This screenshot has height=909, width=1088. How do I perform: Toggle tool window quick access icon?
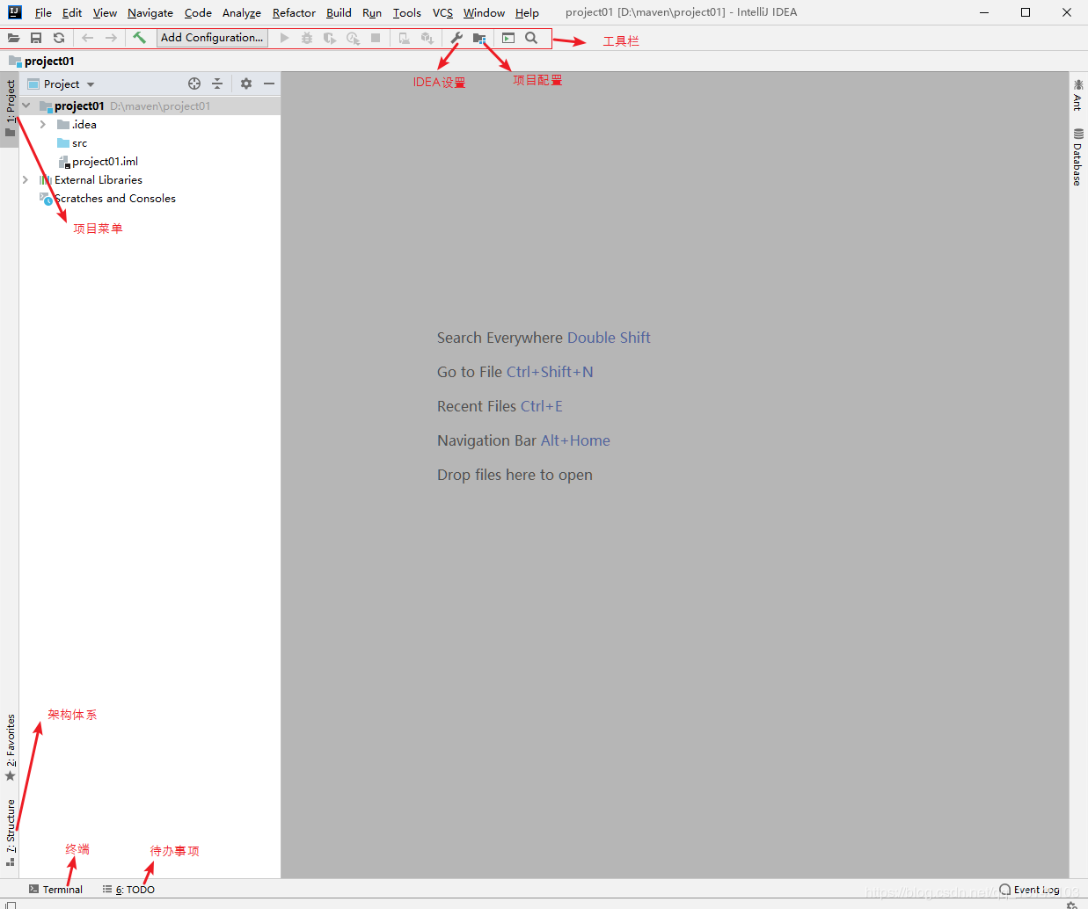[11, 905]
